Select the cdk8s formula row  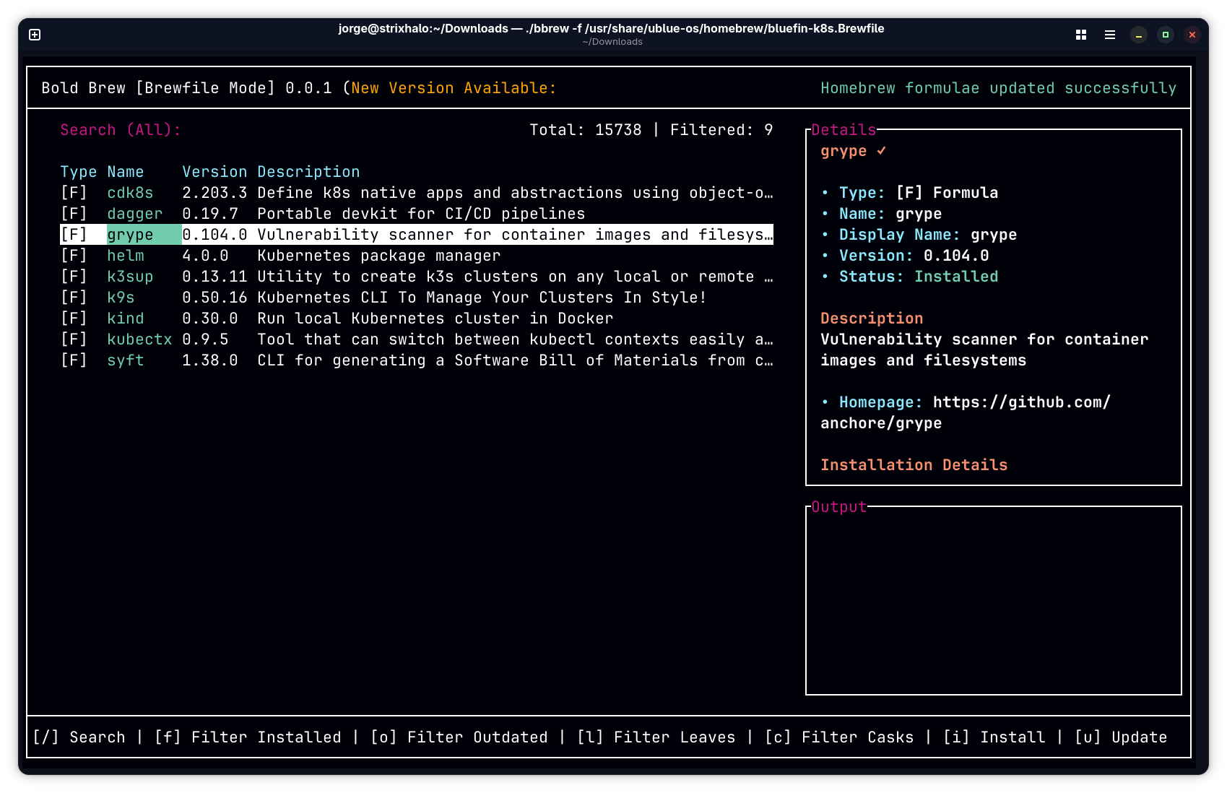click(130, 193)
